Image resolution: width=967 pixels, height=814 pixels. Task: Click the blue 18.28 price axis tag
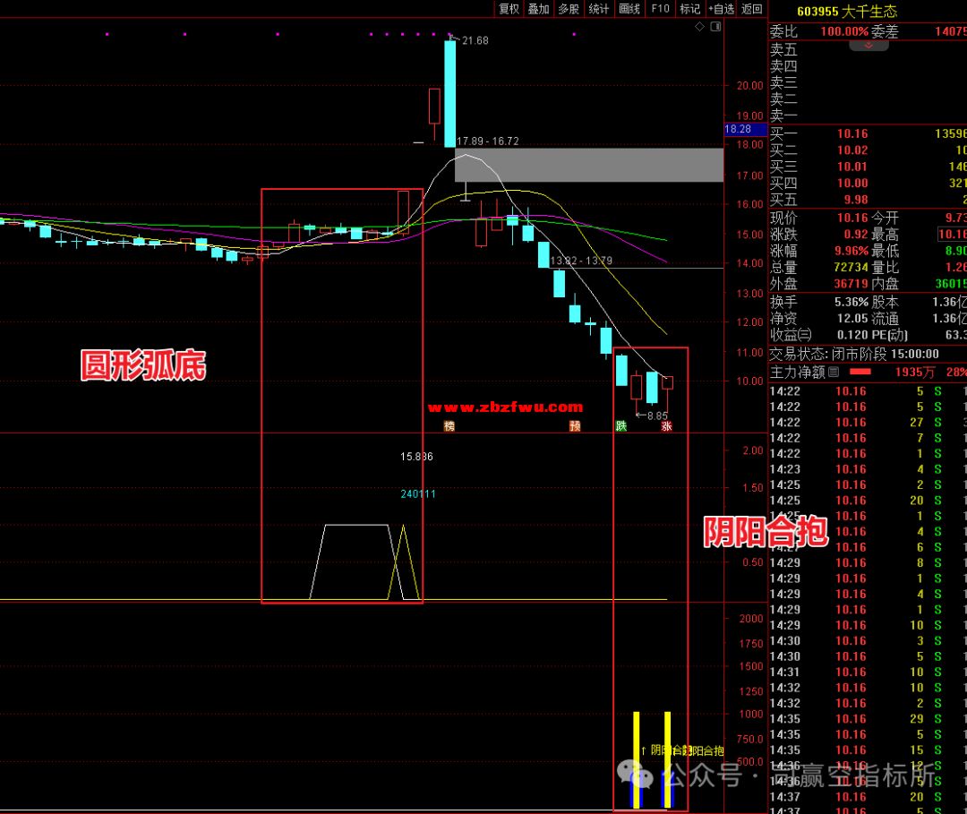coord(745,129)
